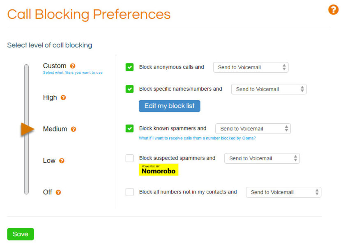This screenshot has height=246, width=341.
Task: Check Block all numbers not in my contacts
Action: (x=129, y=192)
